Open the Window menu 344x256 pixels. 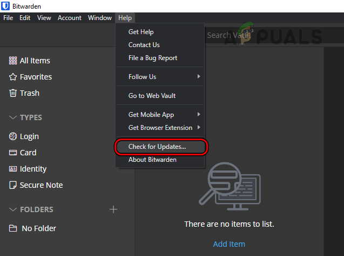pyautogui.click(x=100, y=18)
